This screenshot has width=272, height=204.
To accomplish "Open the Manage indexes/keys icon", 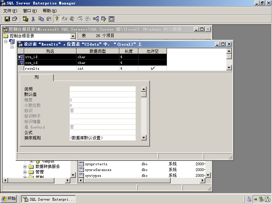I will coord(104,19).
